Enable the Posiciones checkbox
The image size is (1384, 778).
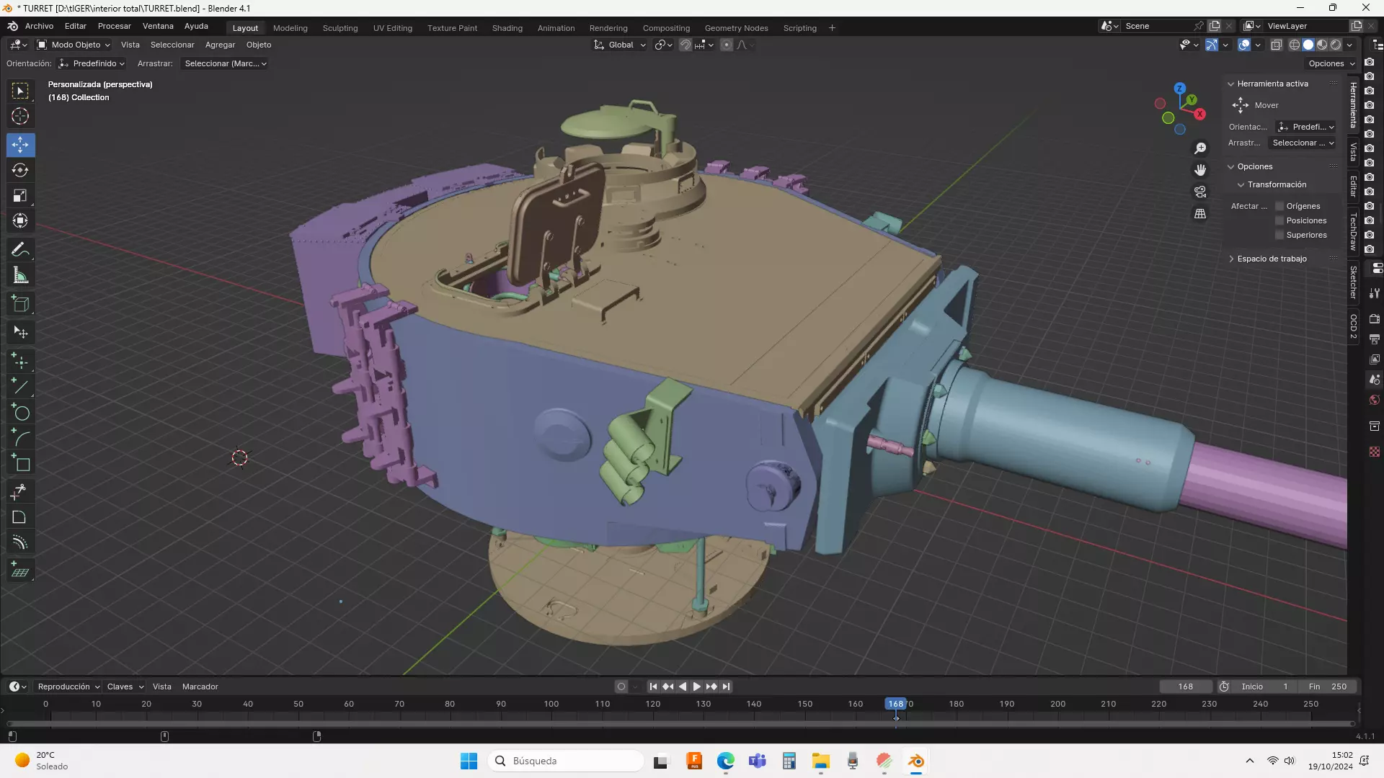tap(1280, 220)
